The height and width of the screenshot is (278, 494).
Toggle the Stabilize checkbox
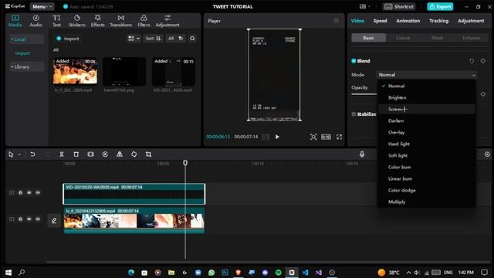pos(354,114)
